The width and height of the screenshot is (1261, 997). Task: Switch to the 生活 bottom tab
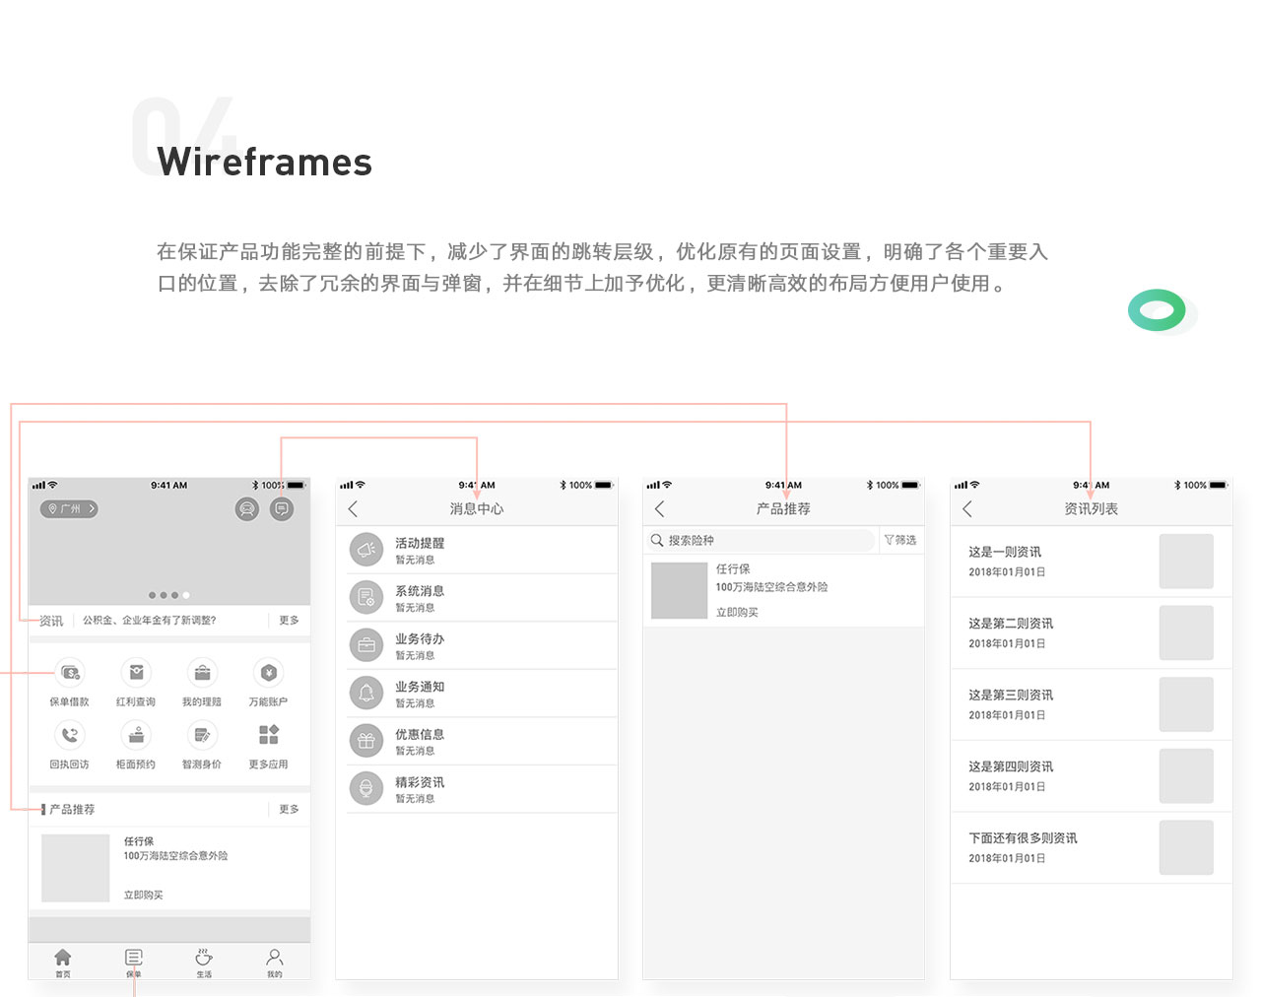click(204, 961)
